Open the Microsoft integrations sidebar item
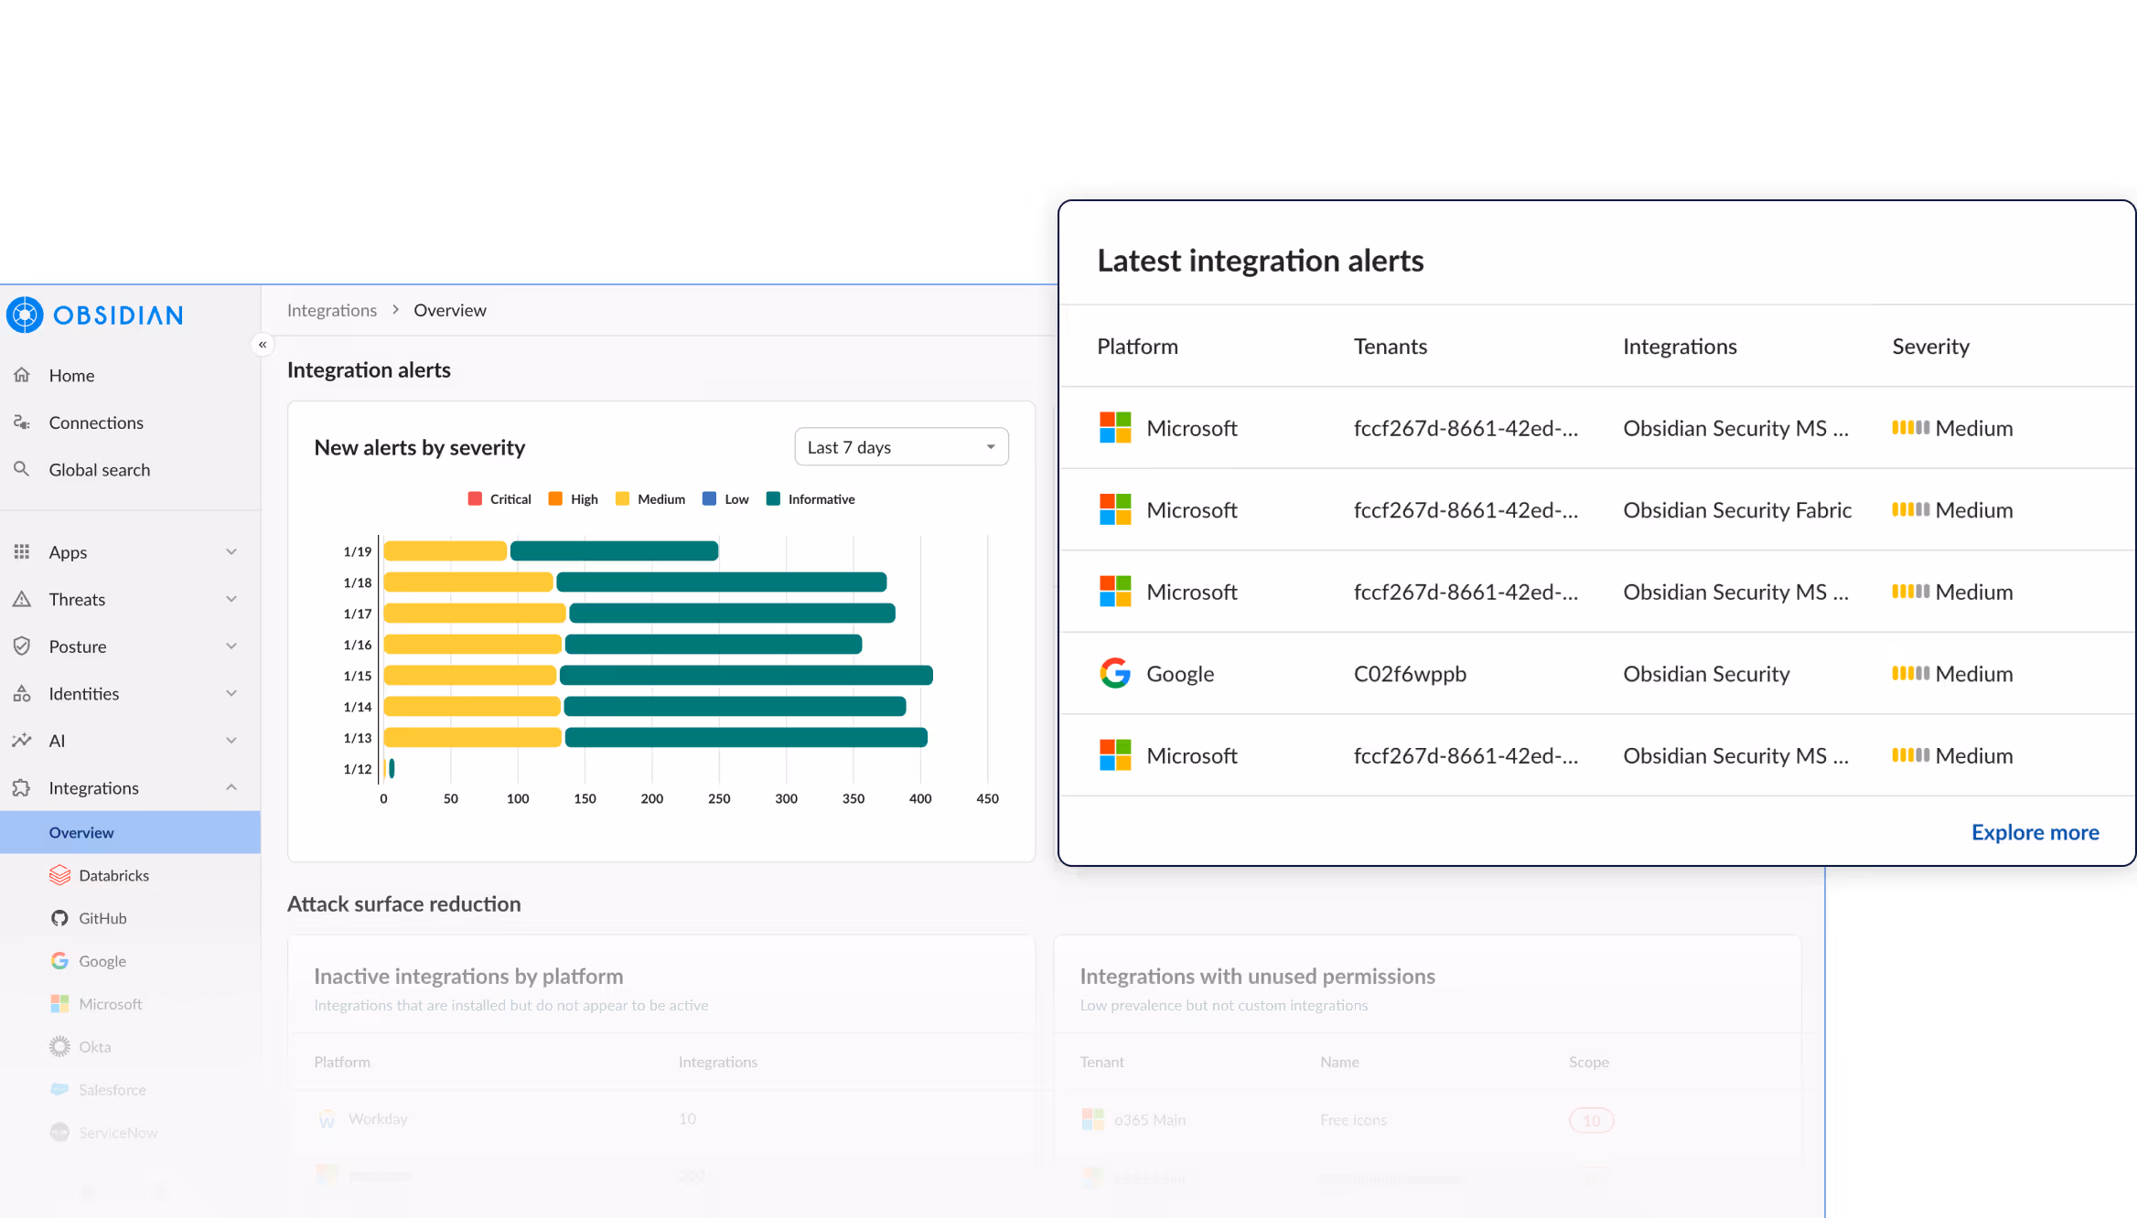Image resolution: width=2137 pixels, height=1218 pixels. pos(110,1004)
